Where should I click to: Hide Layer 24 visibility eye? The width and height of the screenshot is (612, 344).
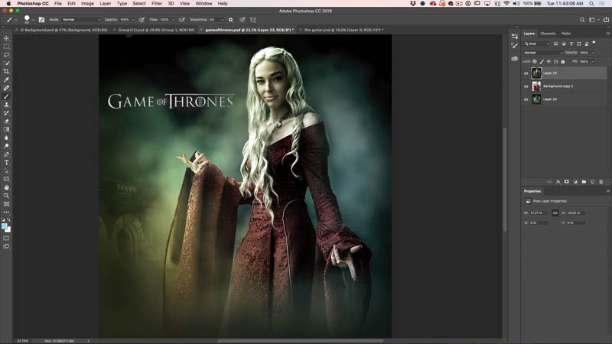tap(526, 99)
